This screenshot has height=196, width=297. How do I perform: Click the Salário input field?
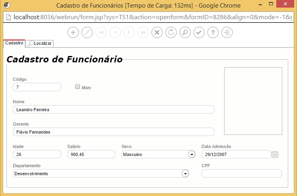click(x=91, y=154)
